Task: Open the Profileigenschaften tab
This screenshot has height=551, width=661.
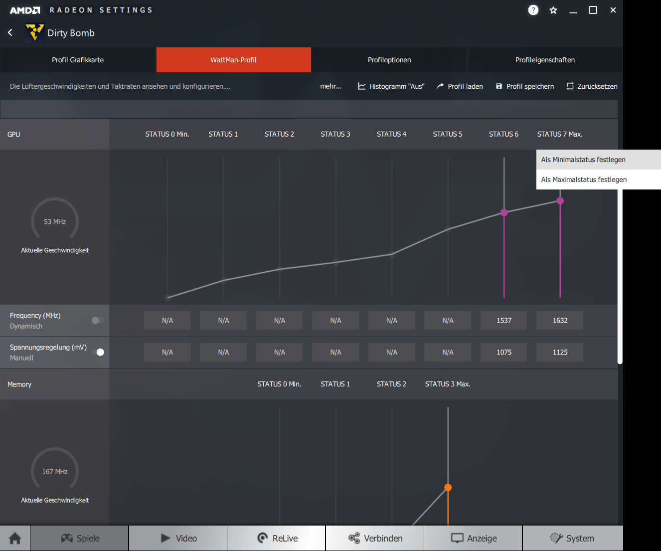Action: (545, 60)
